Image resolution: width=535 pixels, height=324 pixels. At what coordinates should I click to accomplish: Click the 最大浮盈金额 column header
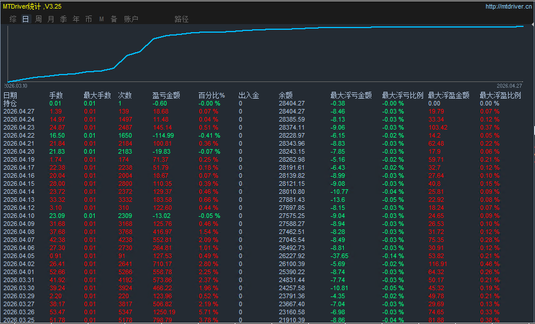(x=449, y=95)
